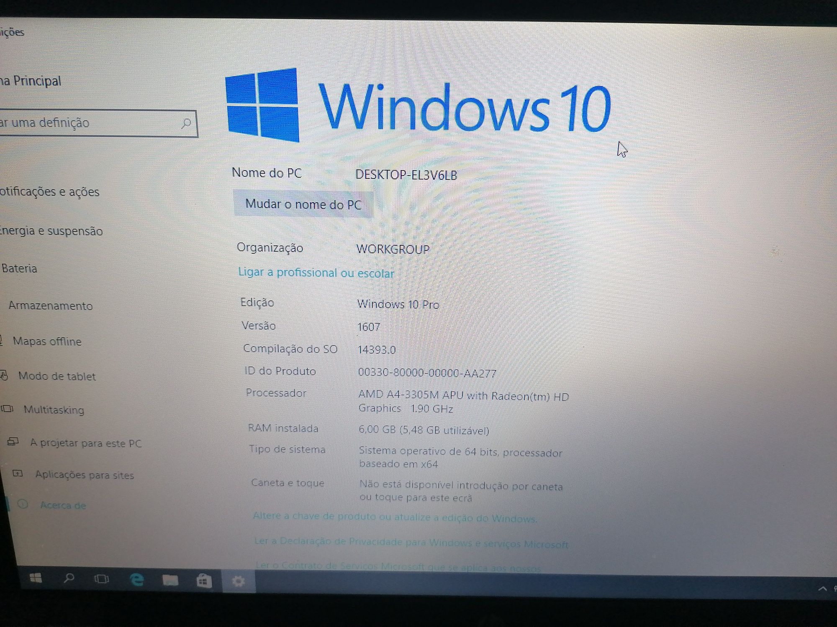Open Notificações e ações settings
The height and width of the screenshot is (627, 837).
coord(49,191)
